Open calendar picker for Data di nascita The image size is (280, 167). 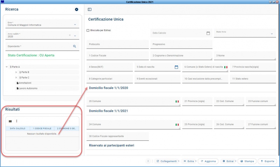[x=176, y=67]
